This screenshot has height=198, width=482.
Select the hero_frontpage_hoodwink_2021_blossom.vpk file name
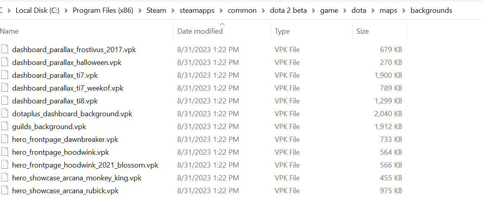(85, 165)
